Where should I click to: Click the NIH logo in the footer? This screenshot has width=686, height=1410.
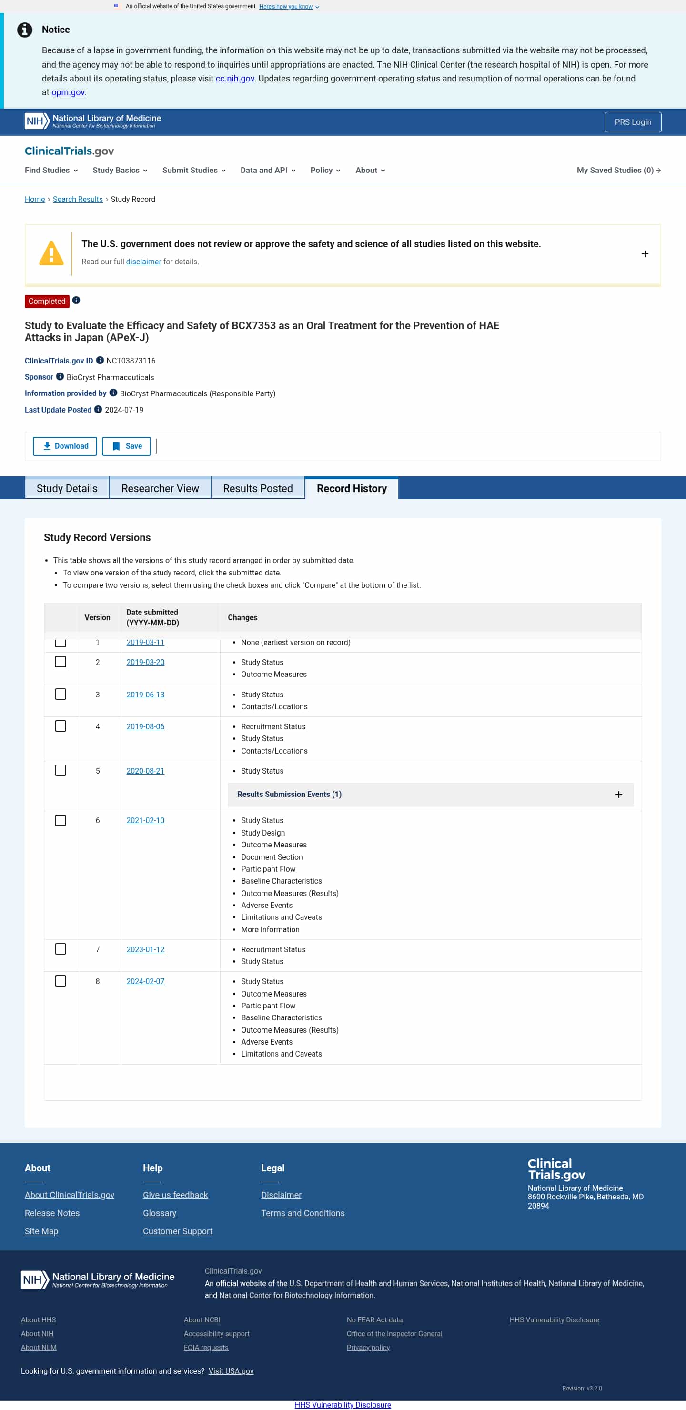pos(98,1280)
